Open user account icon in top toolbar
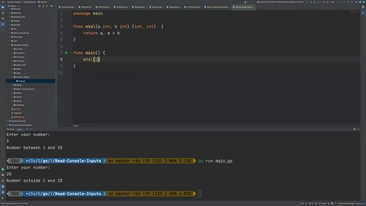The width and height of the screenshot is (366, 206). tap(245, 2)
